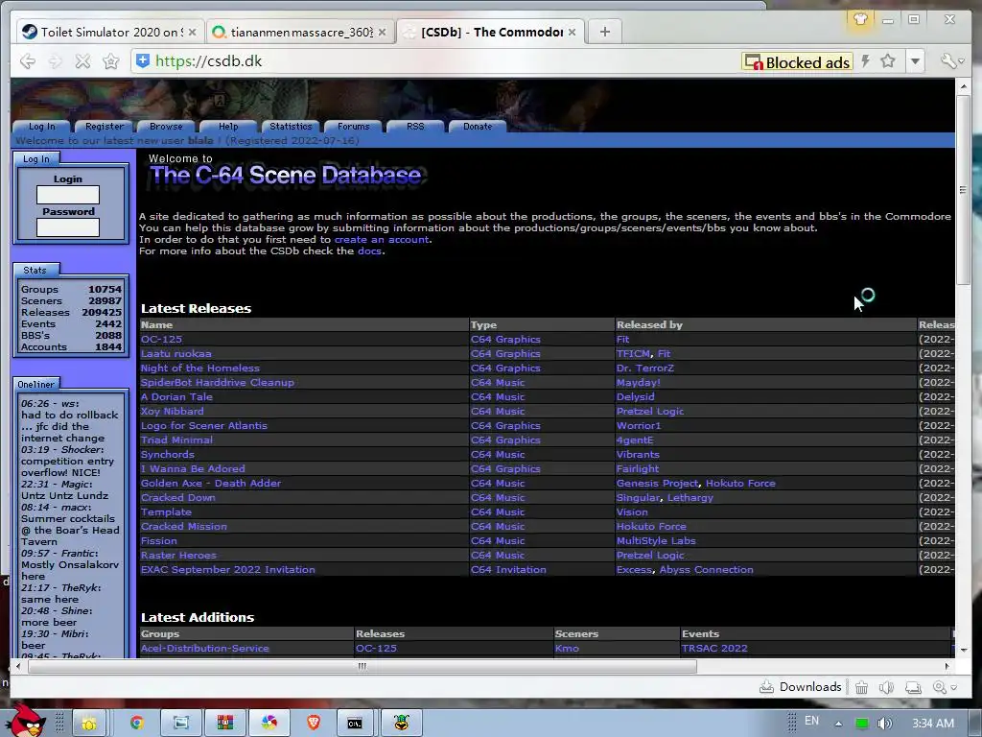Open the Genesis Project group link
This screenshot has width=982, height=737.
pyautogui.click(x=657, y=484)
